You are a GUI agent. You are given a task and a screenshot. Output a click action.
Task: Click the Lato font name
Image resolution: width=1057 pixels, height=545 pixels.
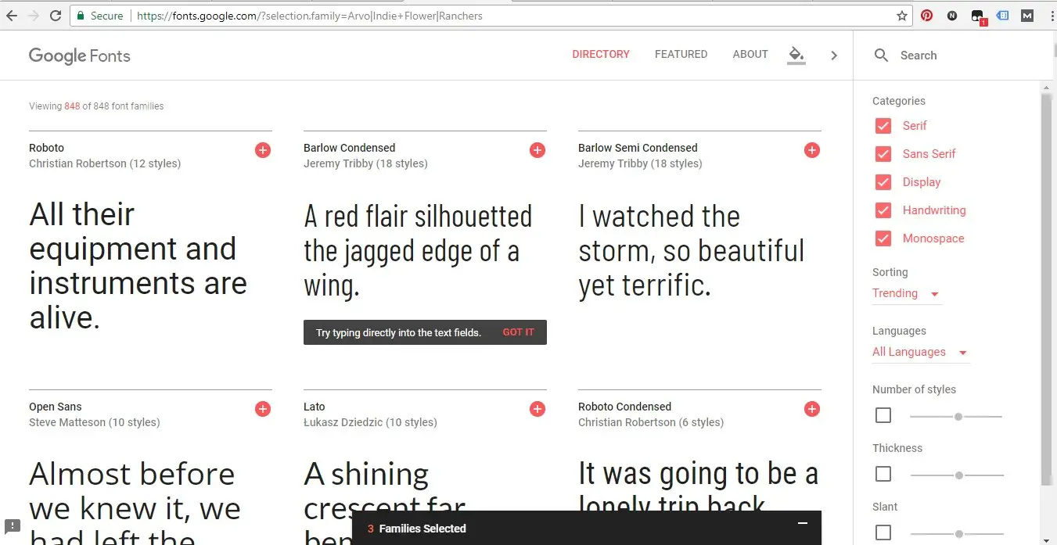[314, 407]
